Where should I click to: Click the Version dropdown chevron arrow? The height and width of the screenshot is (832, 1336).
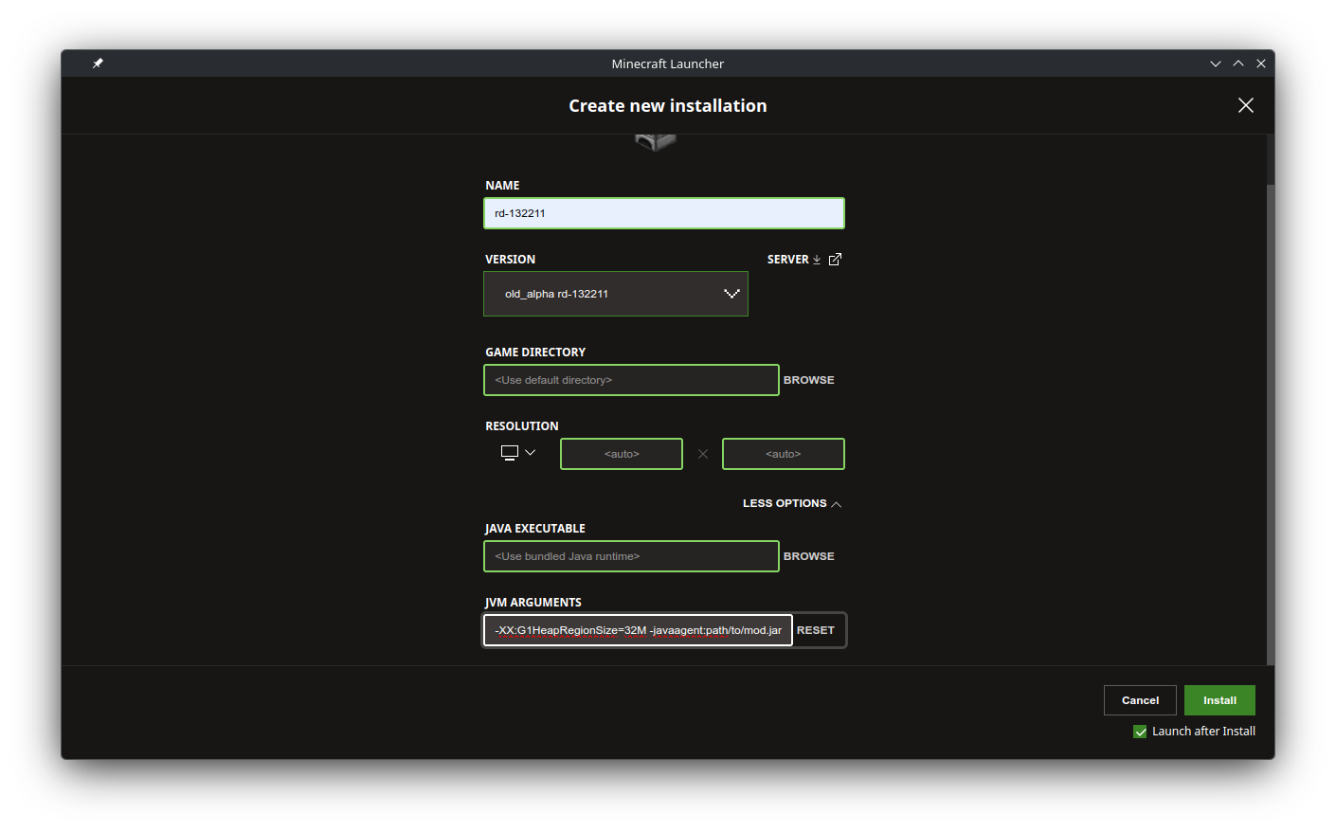[731, 294]
